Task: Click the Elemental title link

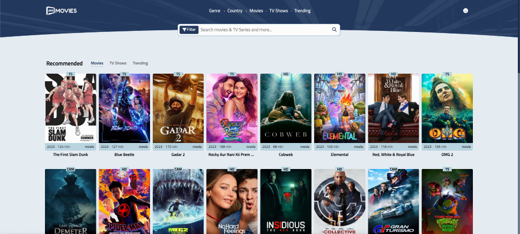Action: (x=340, y=154)
